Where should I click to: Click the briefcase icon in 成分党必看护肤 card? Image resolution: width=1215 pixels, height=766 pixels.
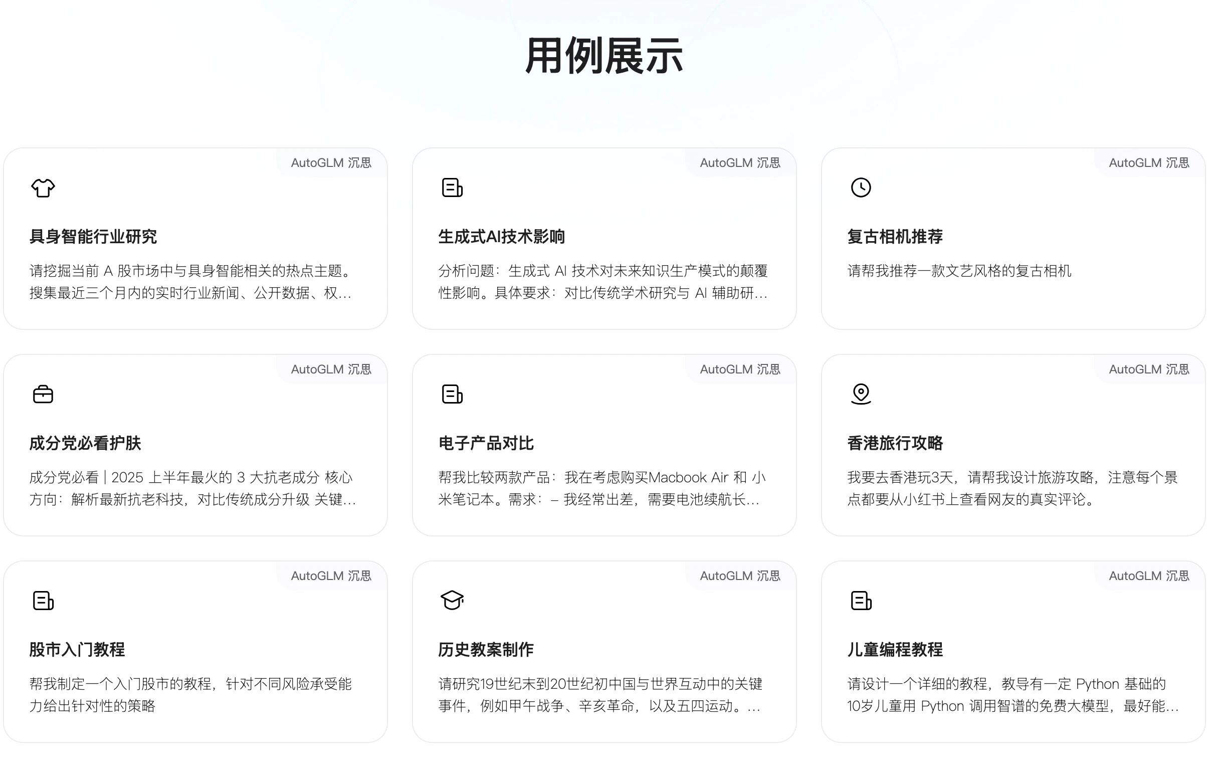43,394
